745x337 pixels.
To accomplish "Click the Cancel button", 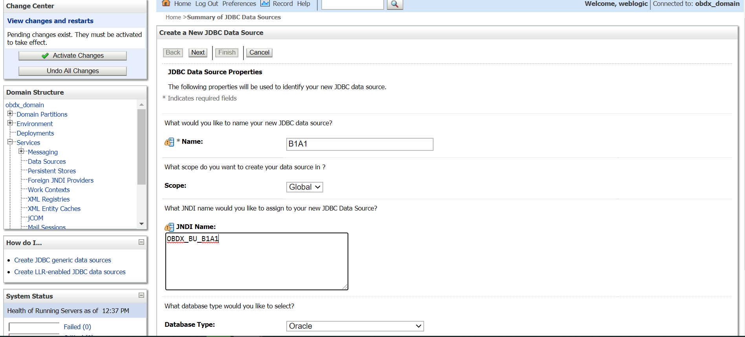I will point(260,53).
